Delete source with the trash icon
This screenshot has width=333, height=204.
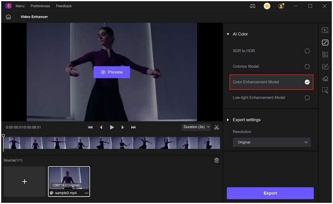(x=217, y=160)
